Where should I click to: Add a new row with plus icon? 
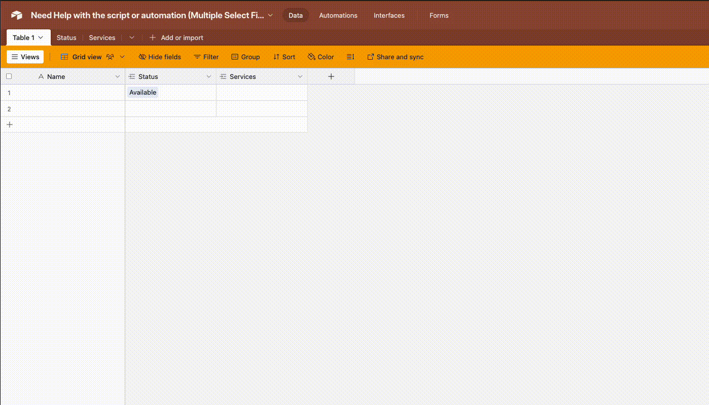click(x=10, y=125)
